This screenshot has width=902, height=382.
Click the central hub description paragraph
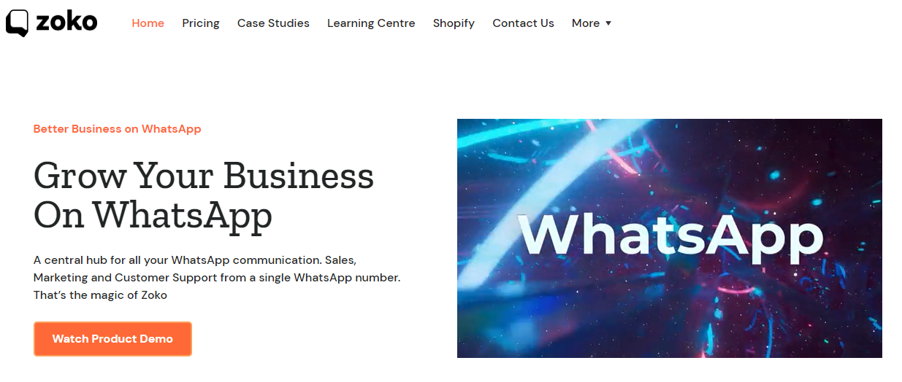click(194, 260)
